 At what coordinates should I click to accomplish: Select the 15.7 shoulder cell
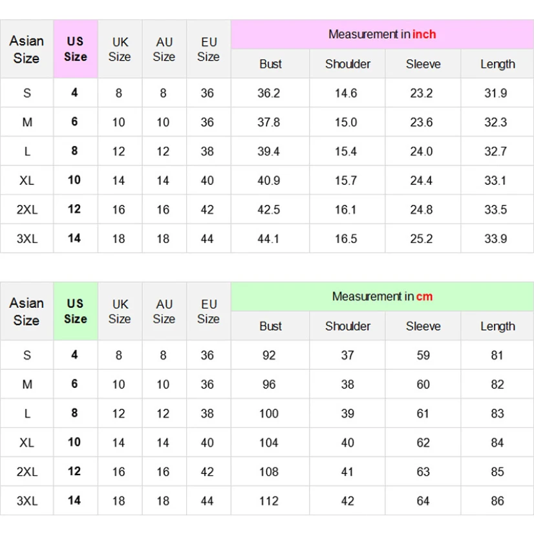(x=346, y=180)
